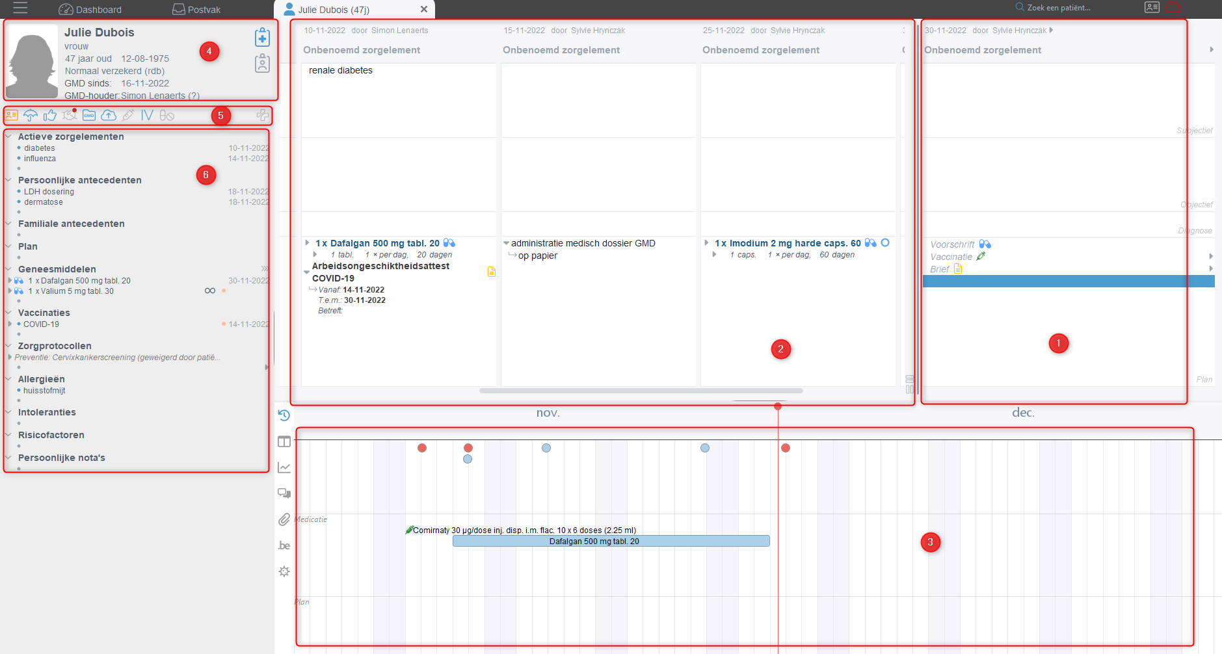The image size is (1222, 654).
Task: Click the Comirnaty vaccine timeline entry
Action: coord(520,530)
